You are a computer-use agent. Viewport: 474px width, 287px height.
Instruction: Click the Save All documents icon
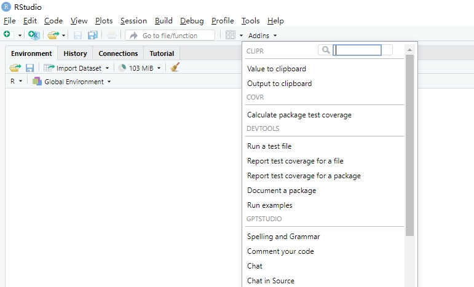[93, 36]
